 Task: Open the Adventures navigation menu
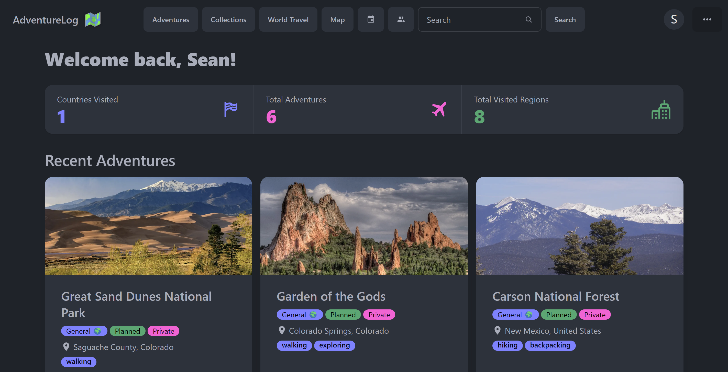coord(170,19)
